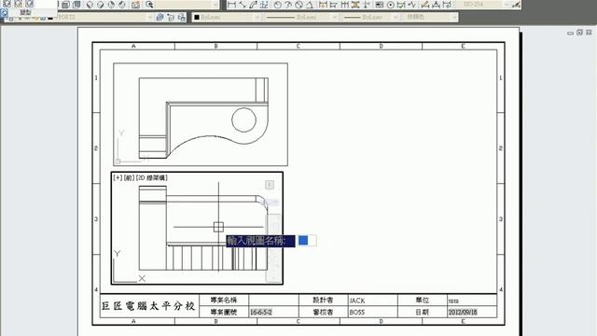Select the date 2012/09/18
Screen dimensions: 597x336
tap(463, 312)
